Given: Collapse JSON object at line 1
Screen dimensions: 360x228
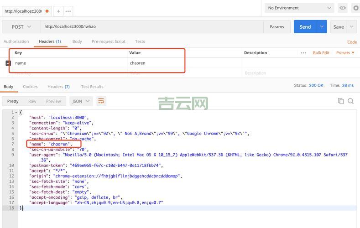Looking at the screenshot, I should click(16, 112).
